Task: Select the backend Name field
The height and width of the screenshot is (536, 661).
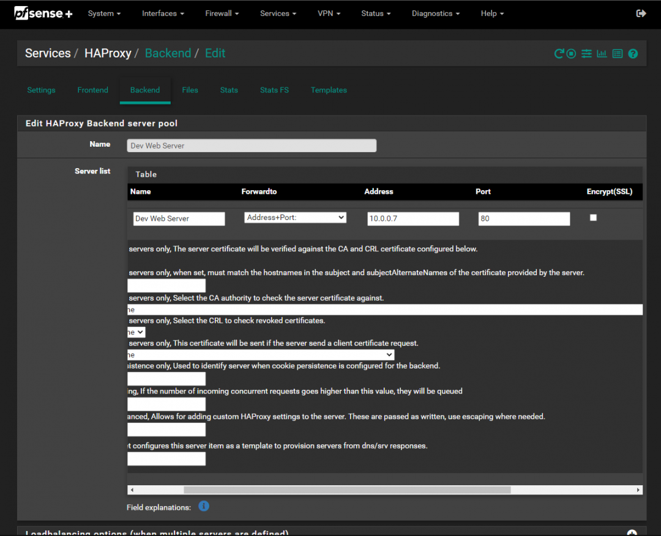Action: pyautogui.click(x=251, y=145)
